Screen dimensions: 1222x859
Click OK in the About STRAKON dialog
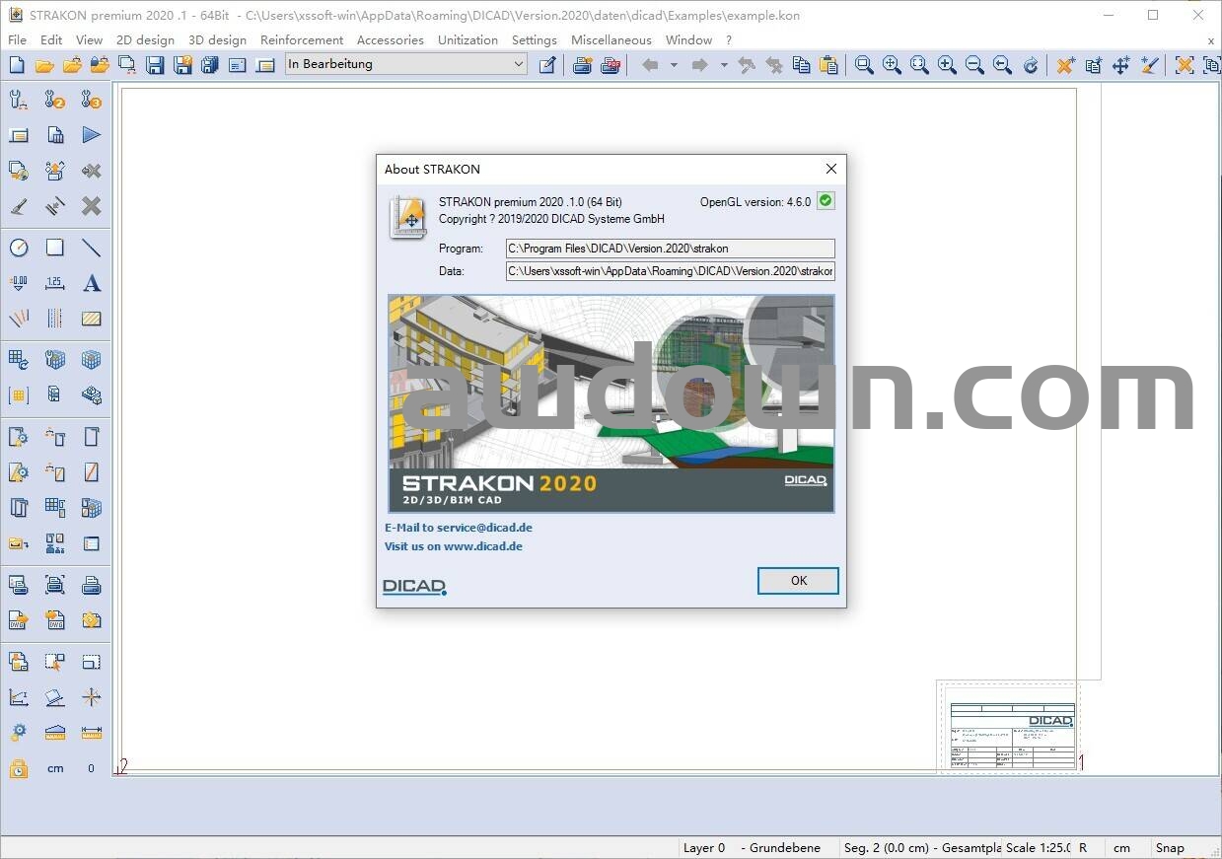(x=798, y=581)
